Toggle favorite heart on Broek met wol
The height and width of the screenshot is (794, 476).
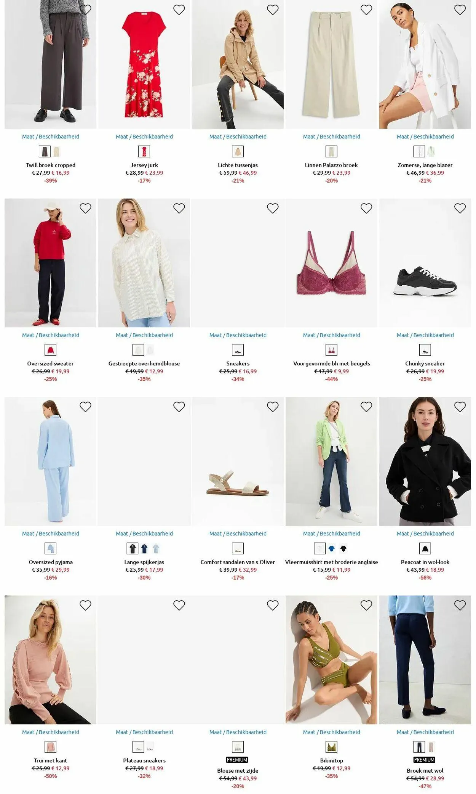pyautogui.click(x=460, y=605)
